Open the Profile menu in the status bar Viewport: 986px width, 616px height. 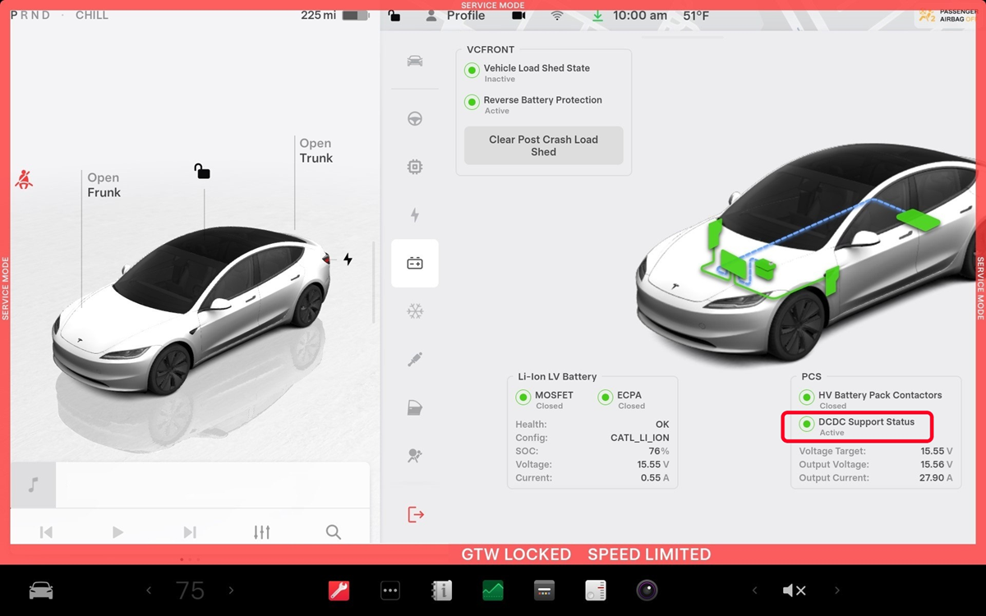pyautogui.click(x=456, y=16)
